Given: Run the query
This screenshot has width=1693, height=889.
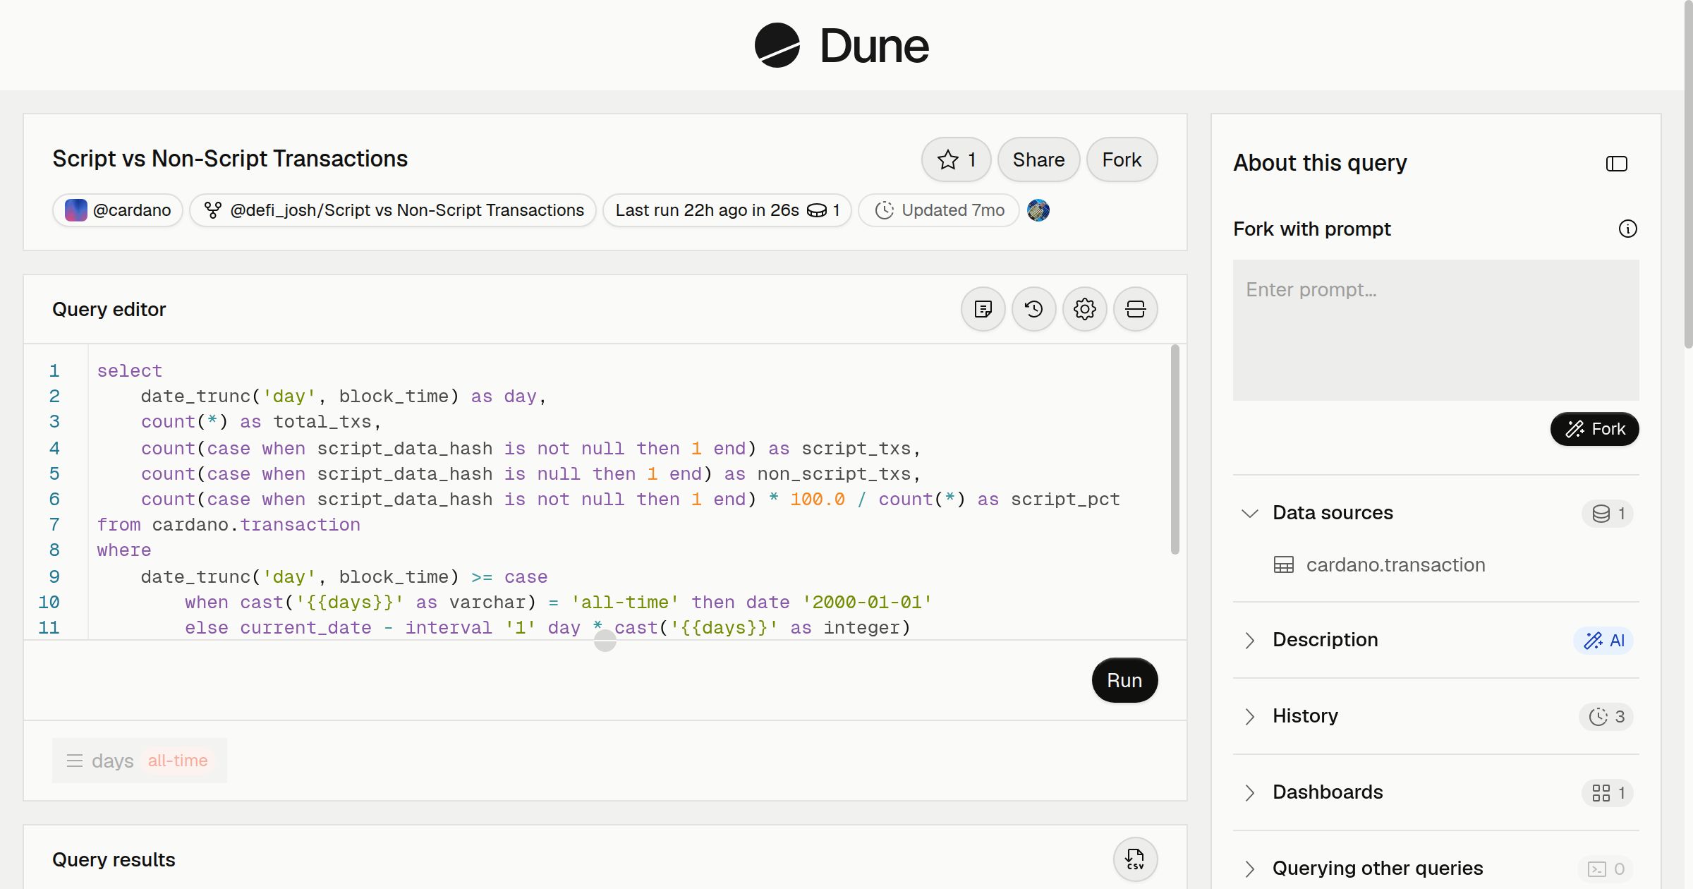Looking at the screenshot, I should point(1124,680).
